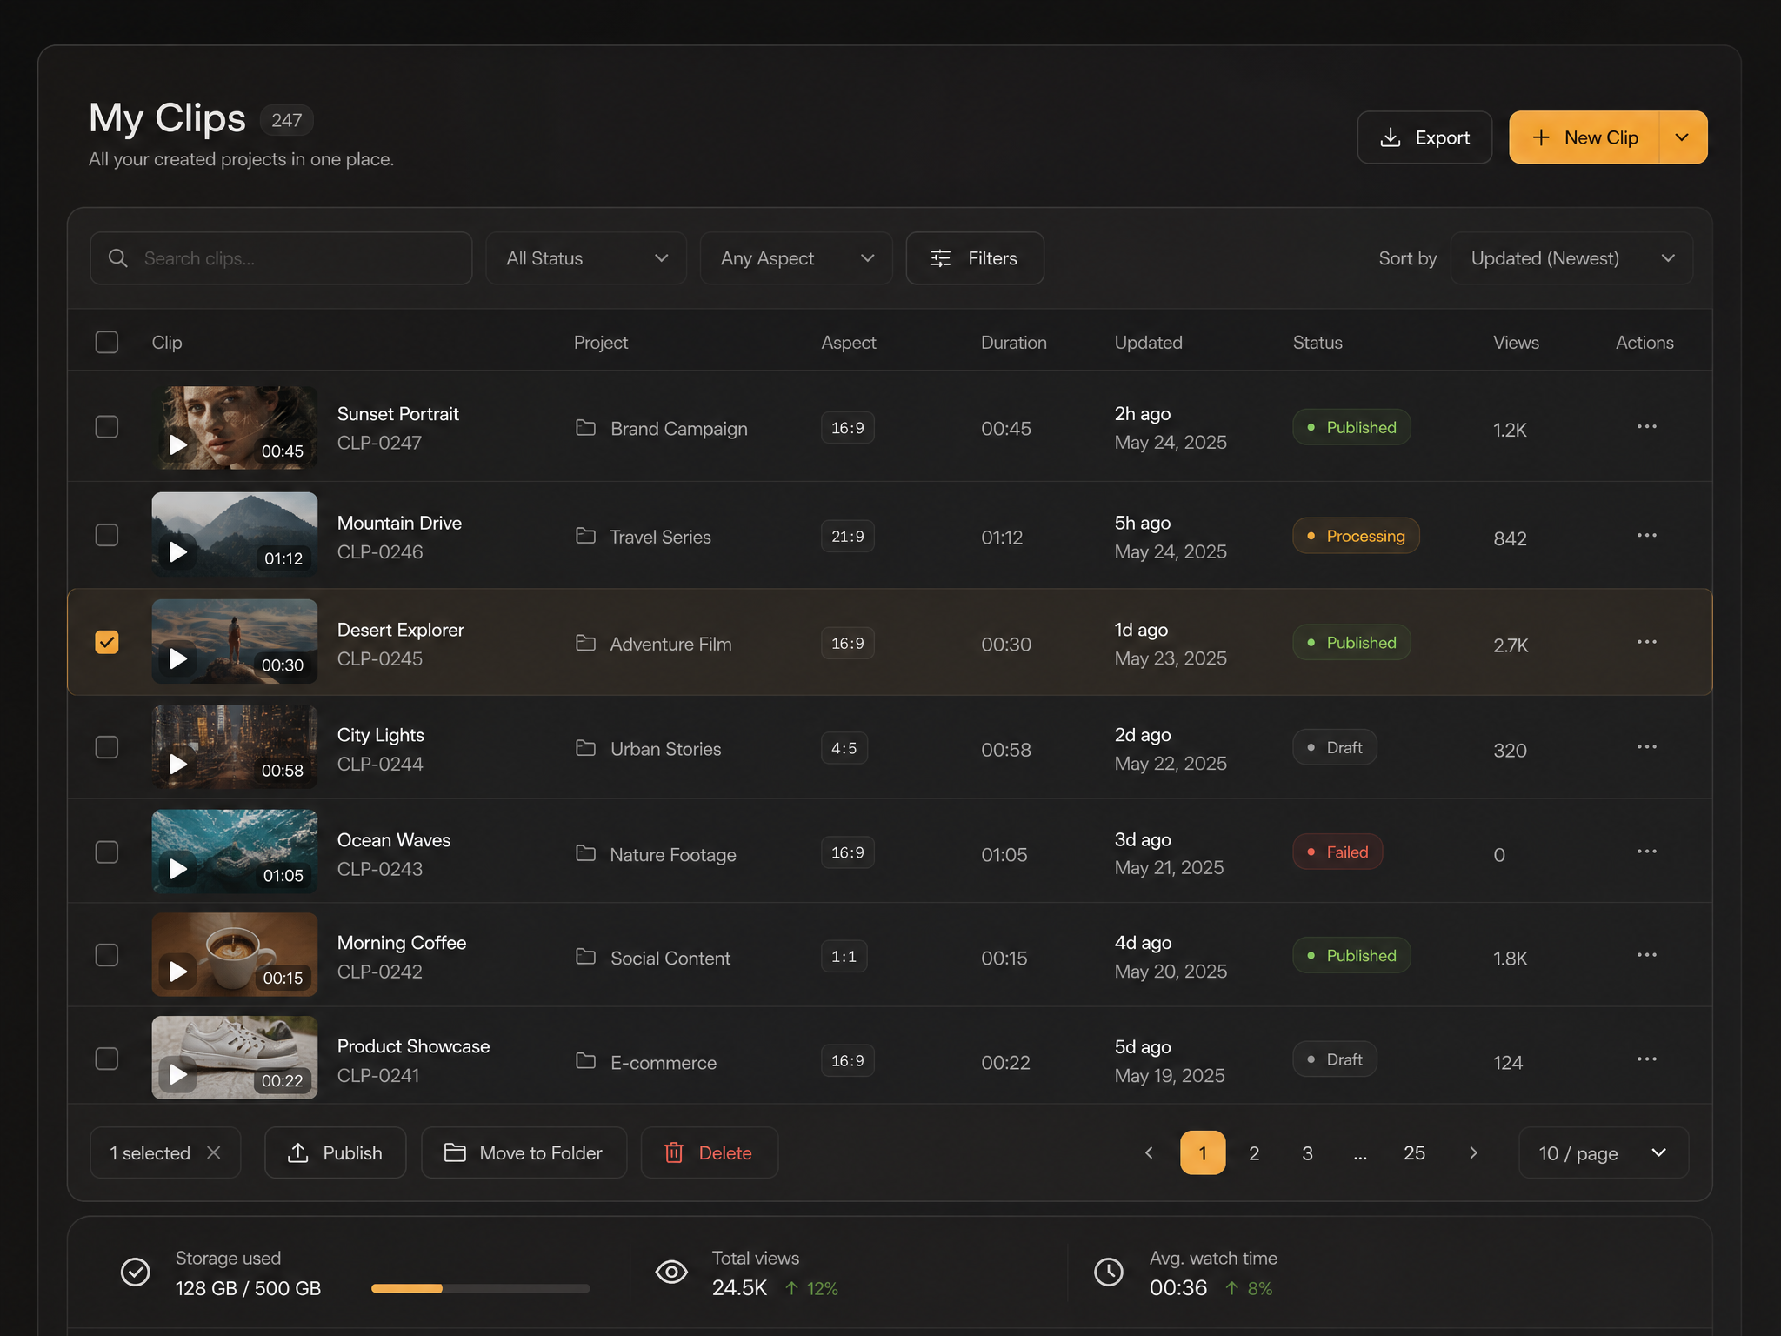This screenshot has height=1336, width=1781.
Task: Open the Ocean Waves thumbnail
Action: (x=235, y=852)
